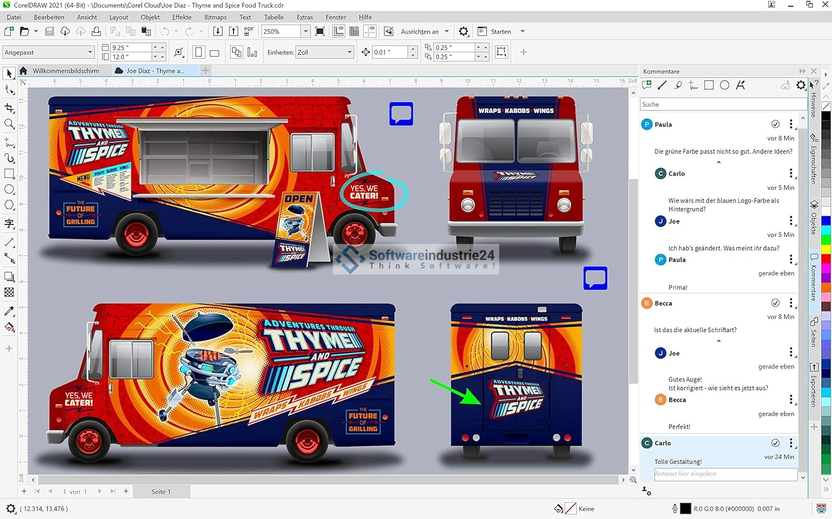Open the Effekte menu
This screenshot has width=832, height=519.
pyautogui.click(x=181, y=17)
